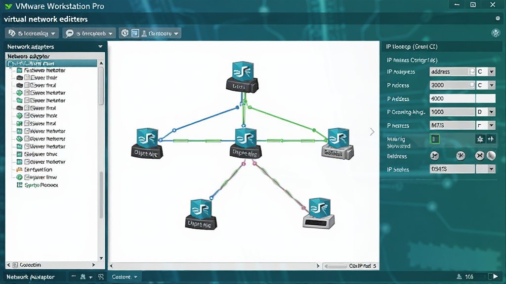506x284 pixels.
Task: Click the first round icon button in the IP panel
Action: pos(435,156)
